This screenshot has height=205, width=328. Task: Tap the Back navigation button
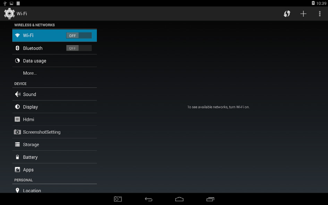pyautogui.click(x=149, y=199)
